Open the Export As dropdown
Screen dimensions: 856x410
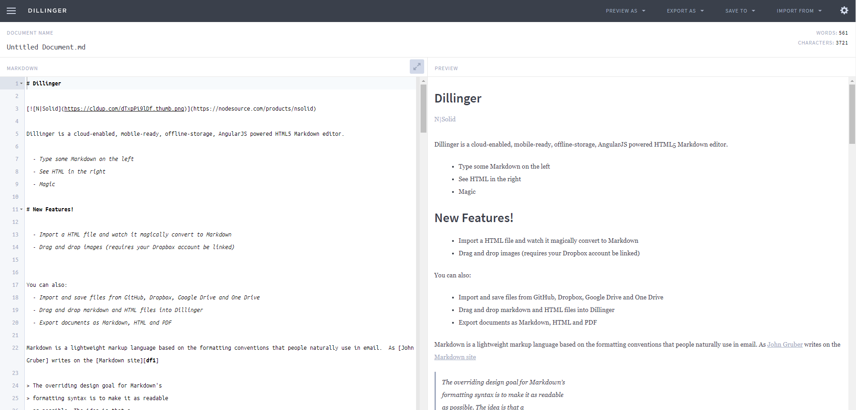pyautogui.click(x=685, y=11)
